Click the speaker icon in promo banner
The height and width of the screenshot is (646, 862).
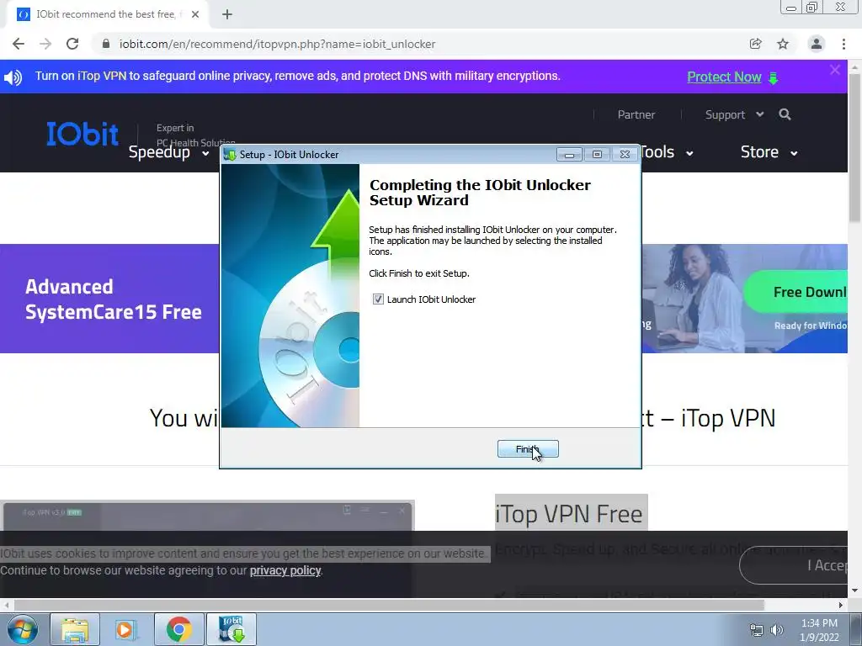coord(13,77)
